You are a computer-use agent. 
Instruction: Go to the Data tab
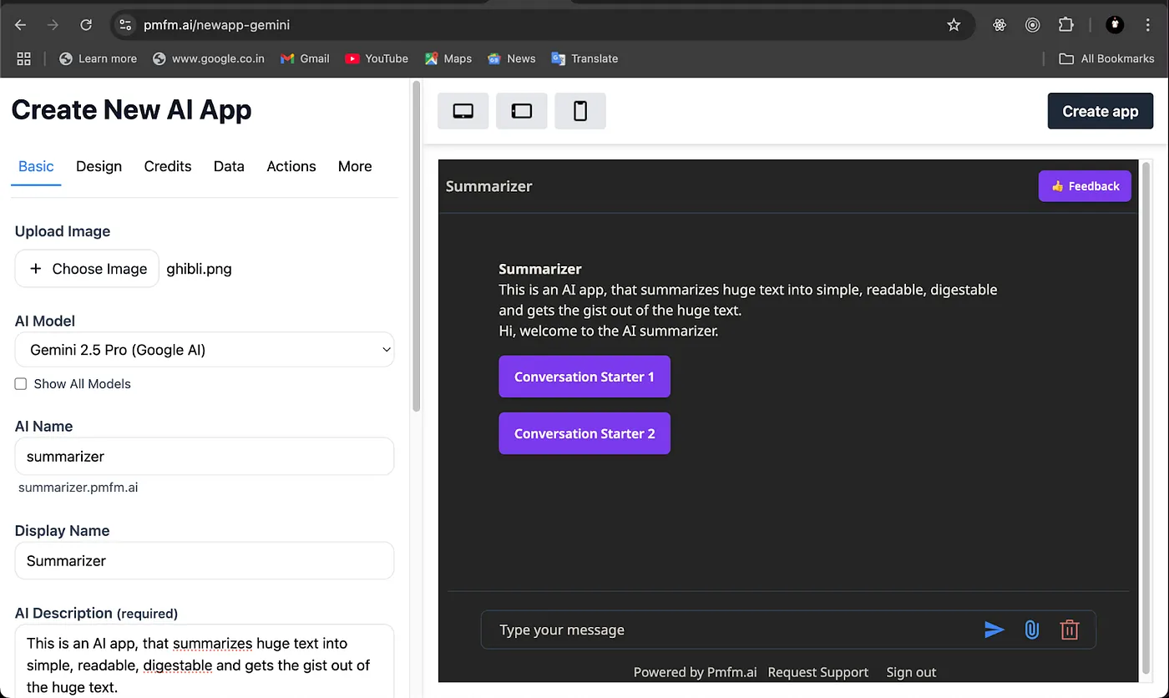[229, 166]
